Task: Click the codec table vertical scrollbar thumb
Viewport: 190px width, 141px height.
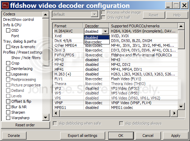Action: pyautogui.click(x=181, y=39)
